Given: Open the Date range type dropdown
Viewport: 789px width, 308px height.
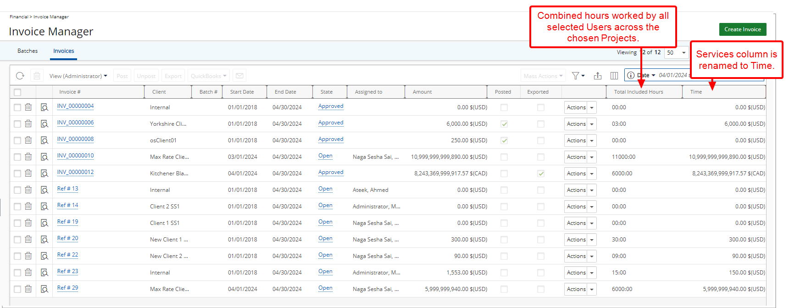Looking at the screenshot, I should [646, 75].
